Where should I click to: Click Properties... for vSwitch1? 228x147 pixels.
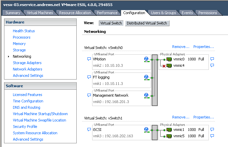pyautogui.click(x=203, y=117)
